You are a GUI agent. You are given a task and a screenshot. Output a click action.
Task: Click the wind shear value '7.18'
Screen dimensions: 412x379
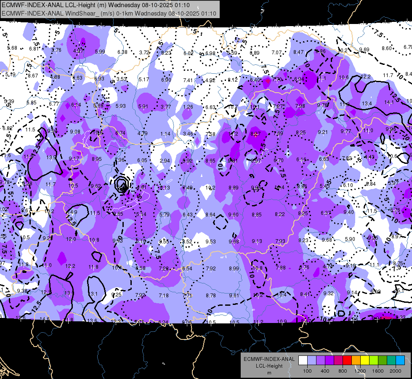pos(164,295)
